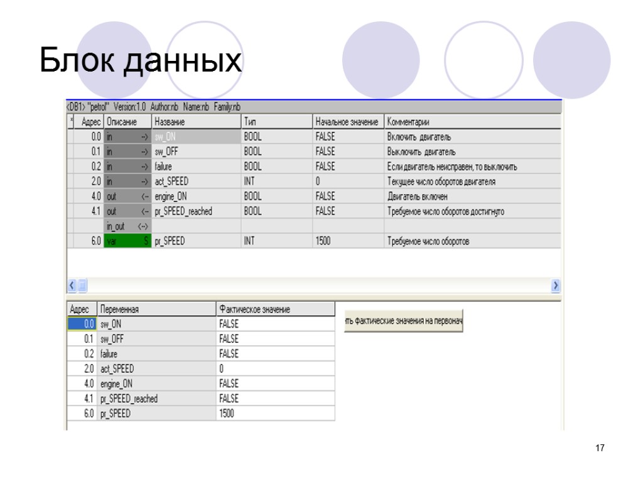This screenshot has height=482, width=643.
Task: Click the BOOL type cell of failure row
Action: click(x=277, y=166)
